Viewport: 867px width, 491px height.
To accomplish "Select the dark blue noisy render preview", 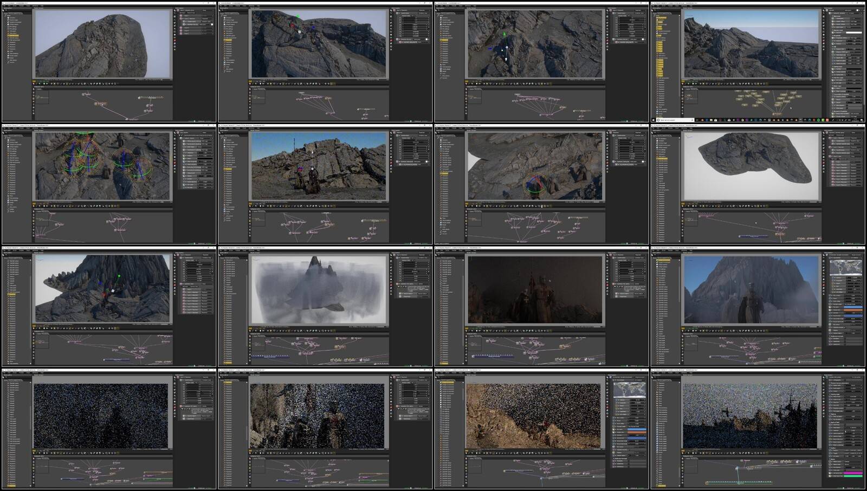I will click(101, 416).
